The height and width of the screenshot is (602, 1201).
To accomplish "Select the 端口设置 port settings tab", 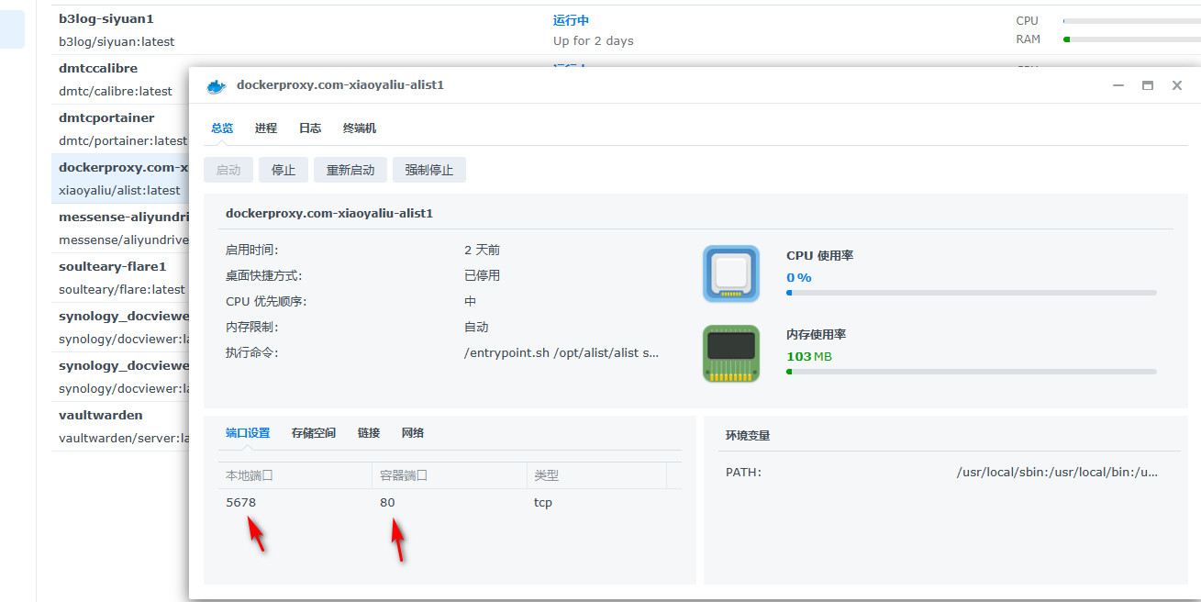I will (248, 433).
